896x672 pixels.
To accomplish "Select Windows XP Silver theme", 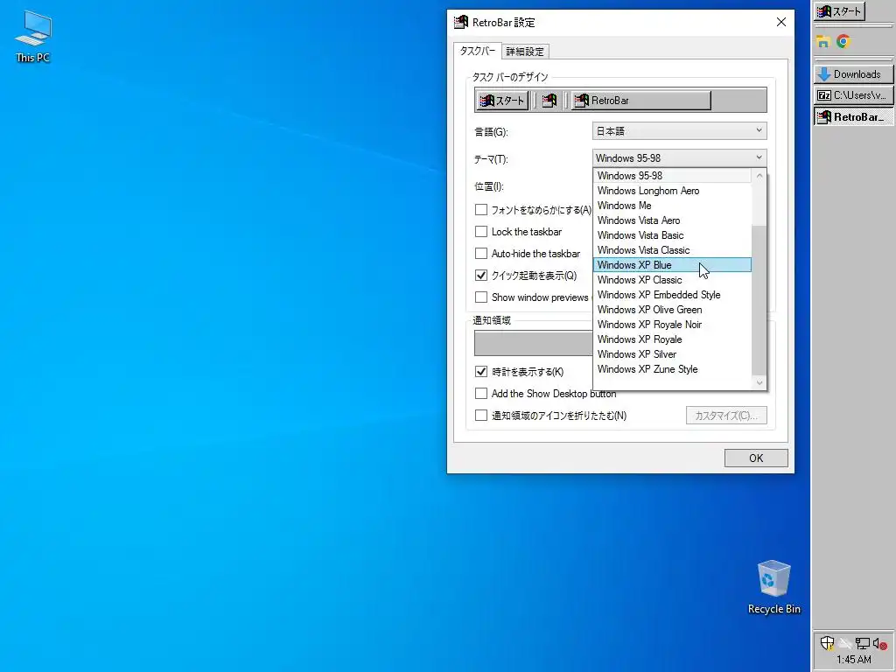I will [x=673, y=353].
